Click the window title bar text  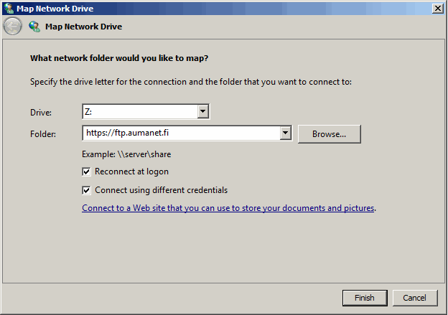(55, 9)
